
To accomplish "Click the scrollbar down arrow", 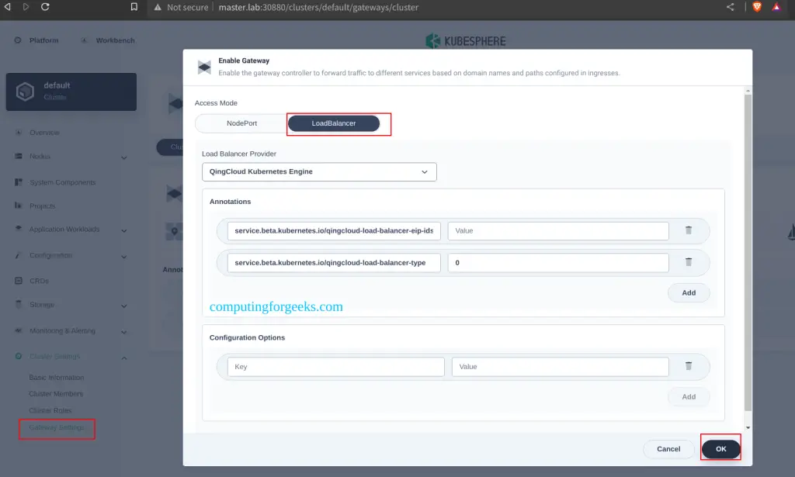I will point(748,428).
